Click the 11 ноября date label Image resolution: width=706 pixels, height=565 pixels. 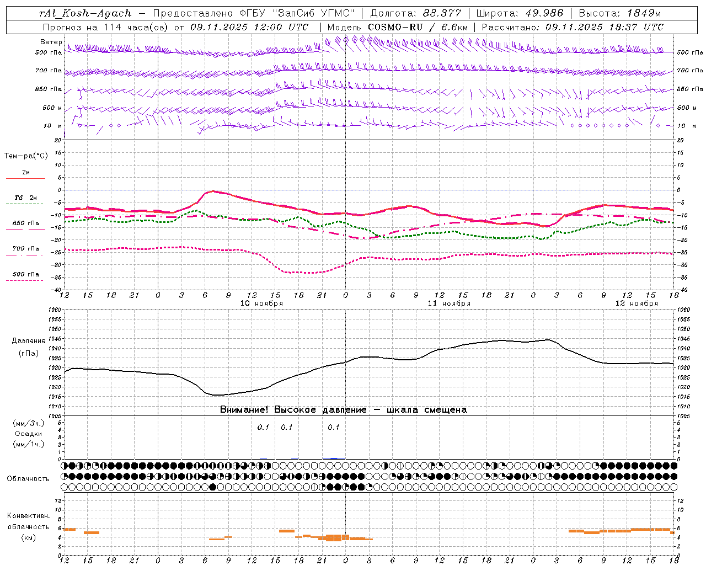449,303
